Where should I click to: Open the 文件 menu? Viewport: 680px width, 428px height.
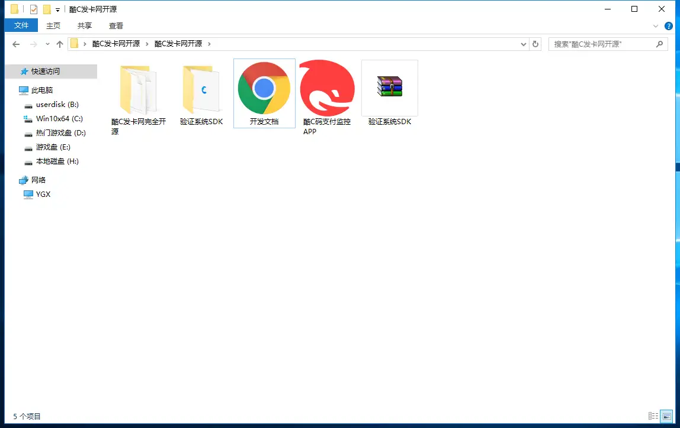[21, 25]
